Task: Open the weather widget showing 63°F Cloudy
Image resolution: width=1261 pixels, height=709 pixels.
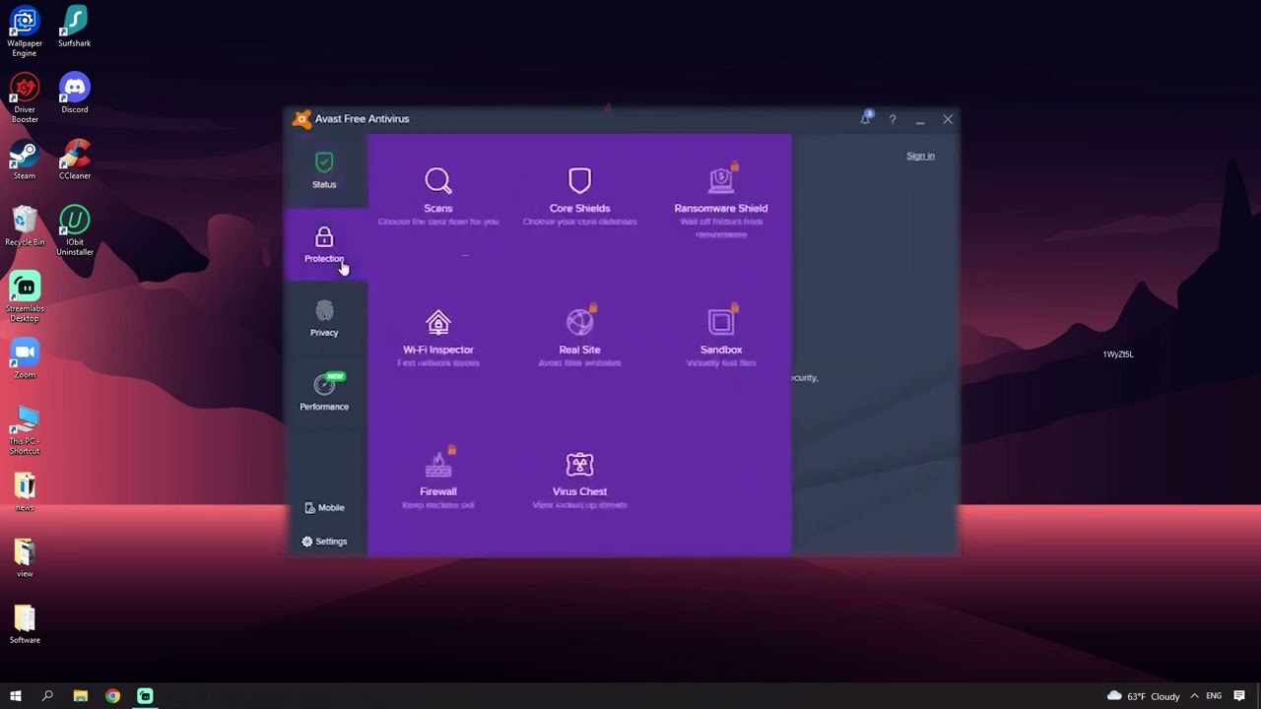Action: tap(1143, 696)
